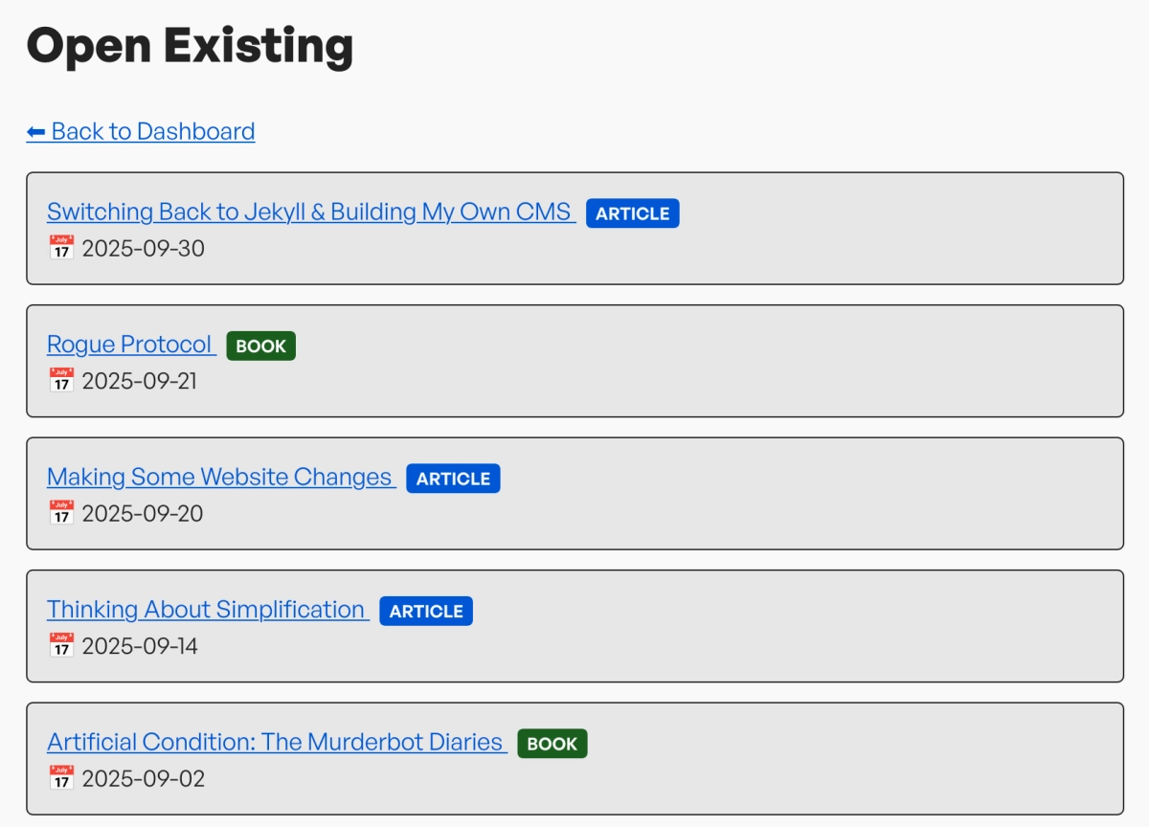Click the ARTICLE badge on the Jekyll post
Screen dimensions: 1149x827
pos(632,213)
